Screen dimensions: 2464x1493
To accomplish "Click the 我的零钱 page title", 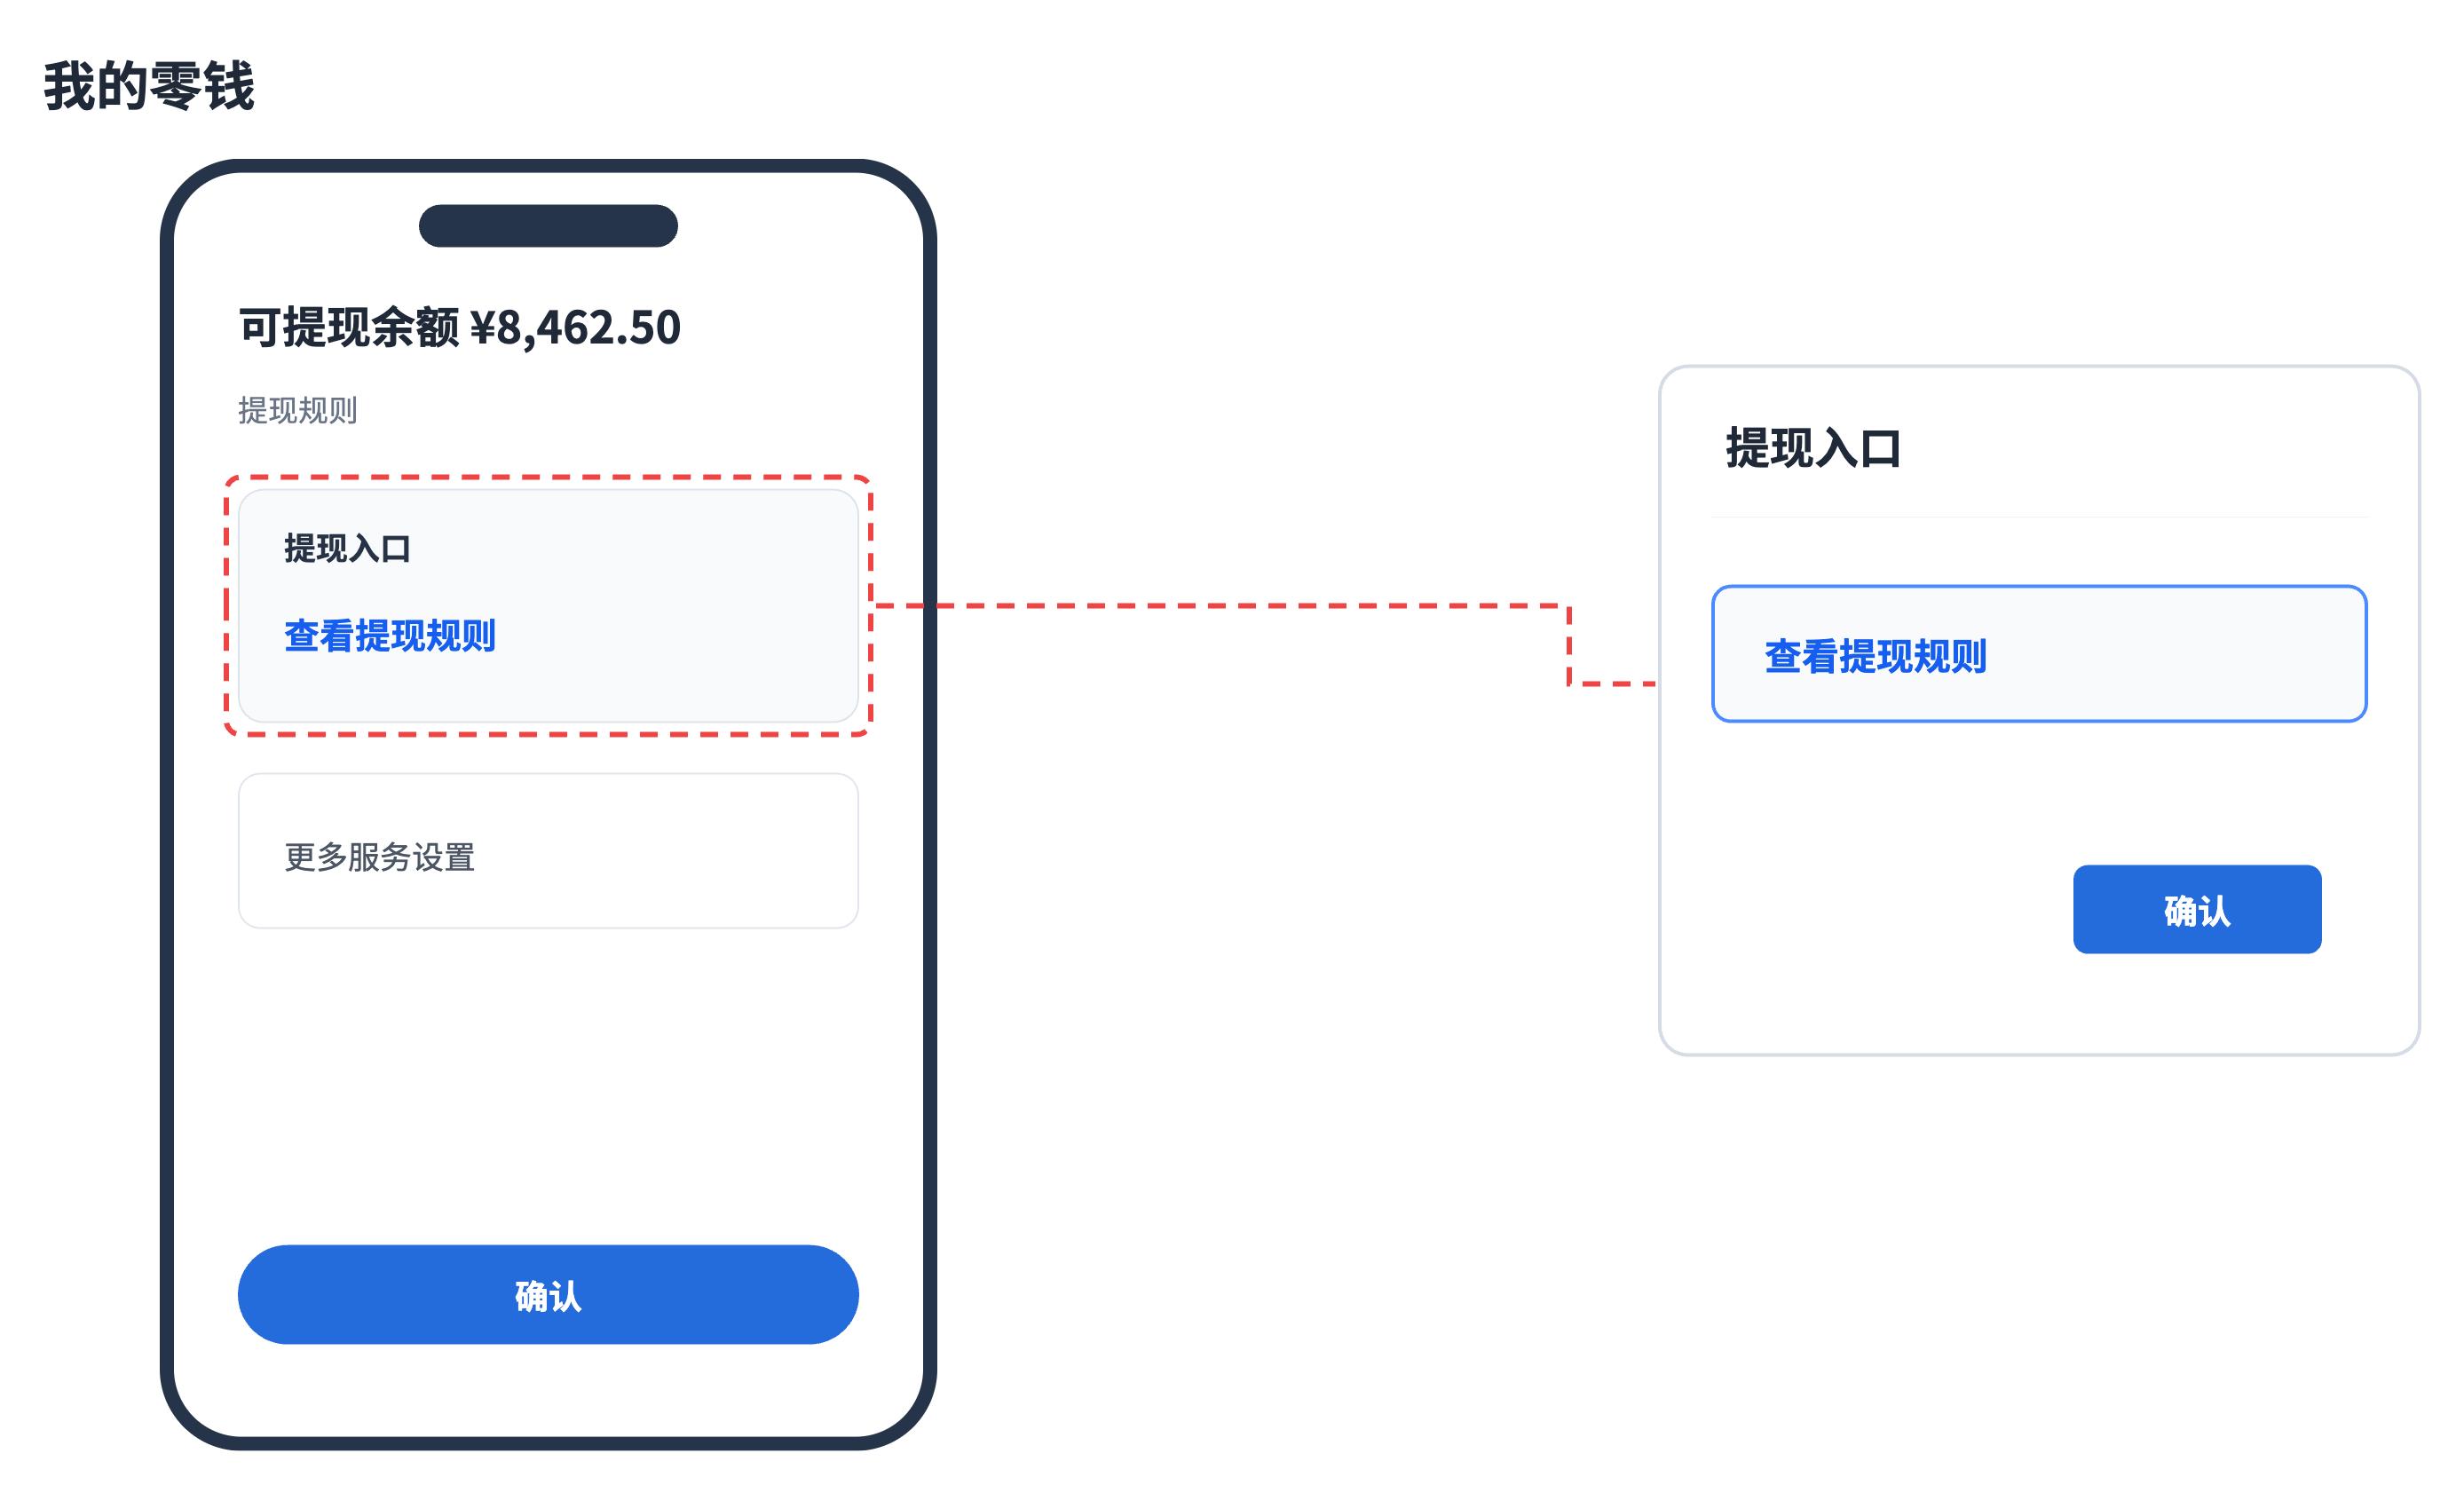I will coord(149,86).
